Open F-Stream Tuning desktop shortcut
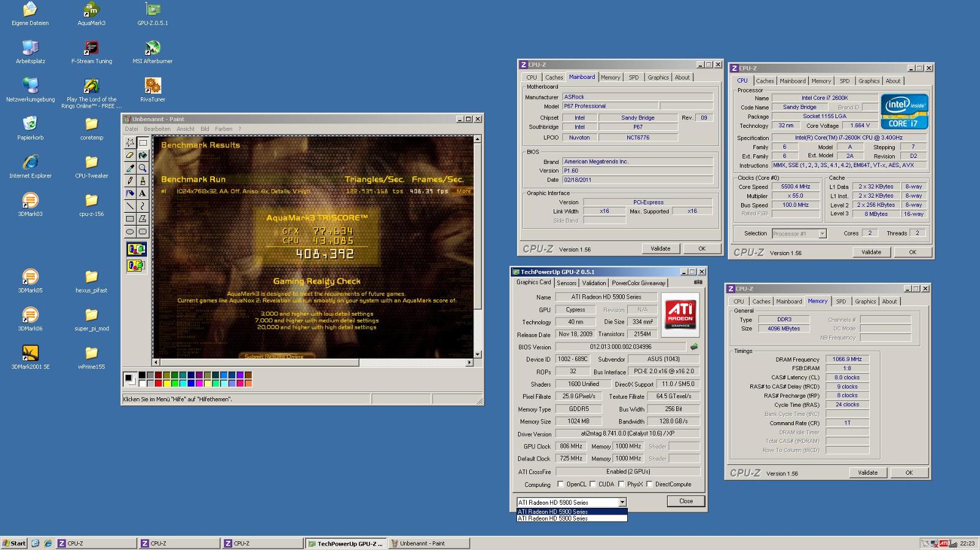 tap(91, 52)
